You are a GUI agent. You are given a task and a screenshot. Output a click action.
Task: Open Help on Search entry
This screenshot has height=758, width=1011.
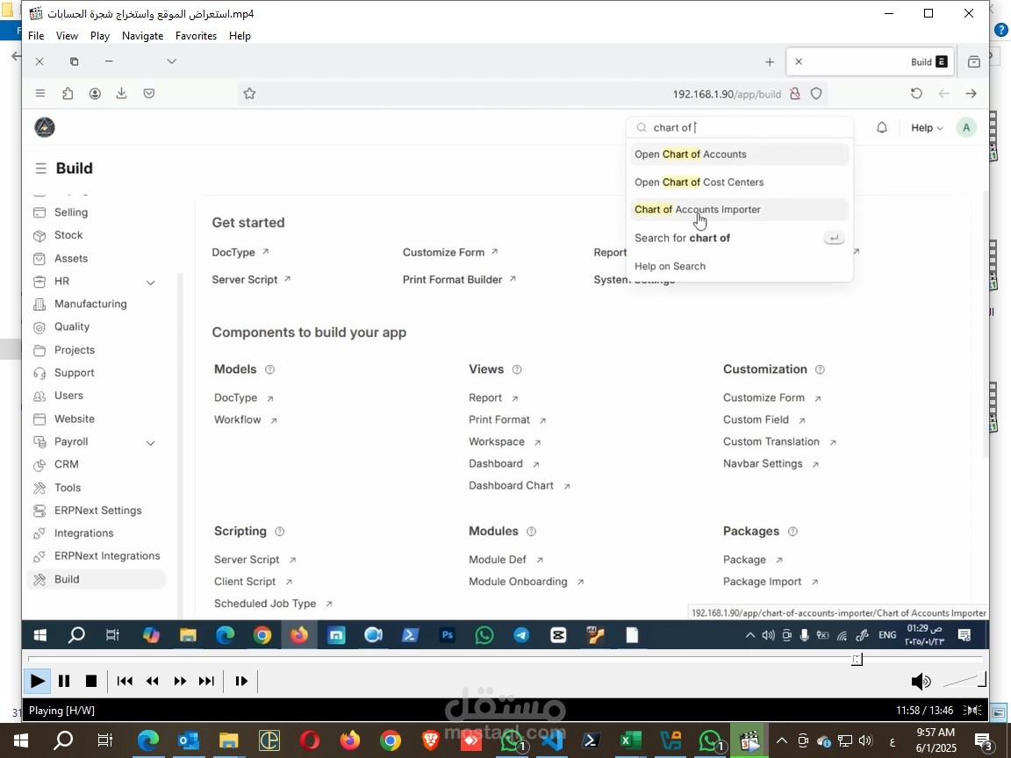click(740, 266)
